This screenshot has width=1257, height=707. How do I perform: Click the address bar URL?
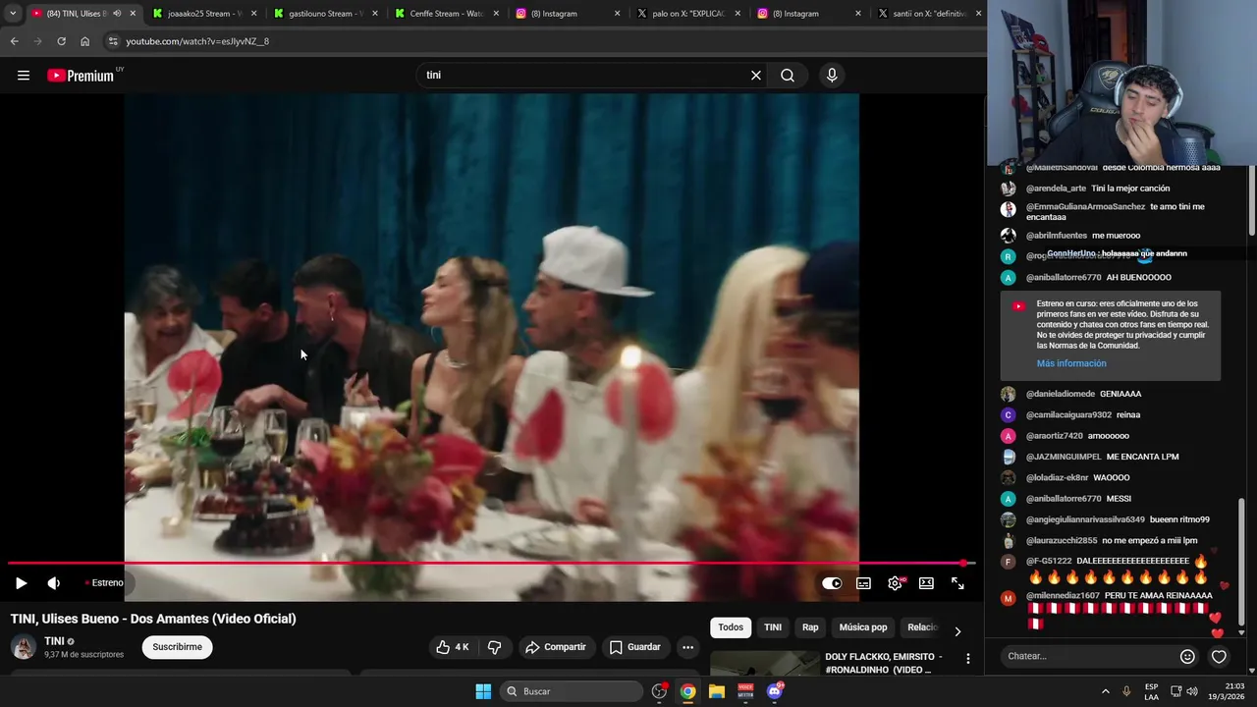click(197, 41)
